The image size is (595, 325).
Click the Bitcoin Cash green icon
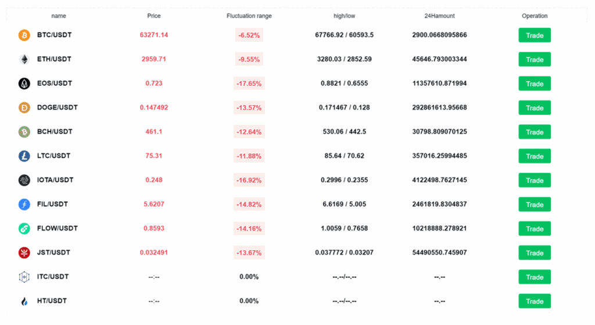24,132
